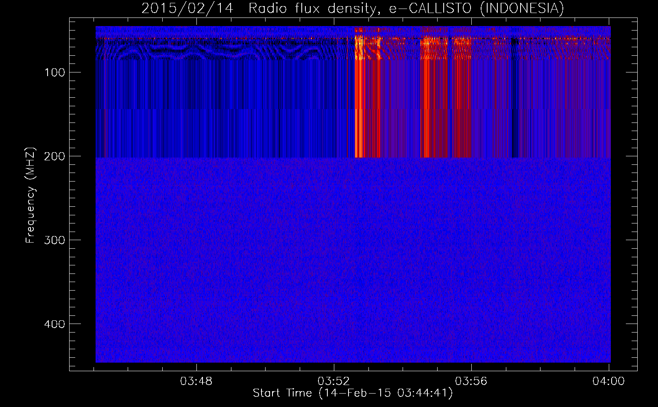
Task: Click the 03:48 time tick label
Action: pos(196,381)
